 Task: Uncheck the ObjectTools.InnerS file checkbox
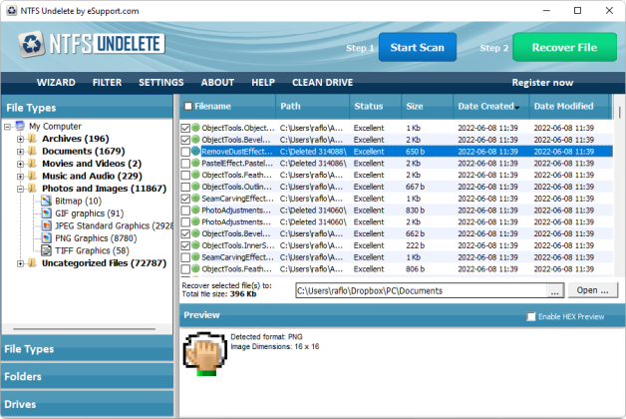tap(185, 245)
